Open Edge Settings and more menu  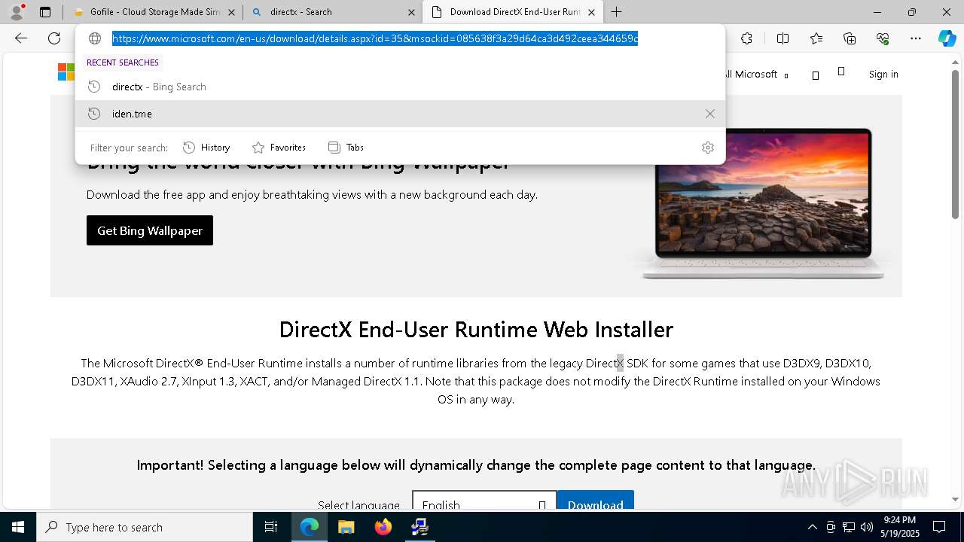tap(916, 38)
